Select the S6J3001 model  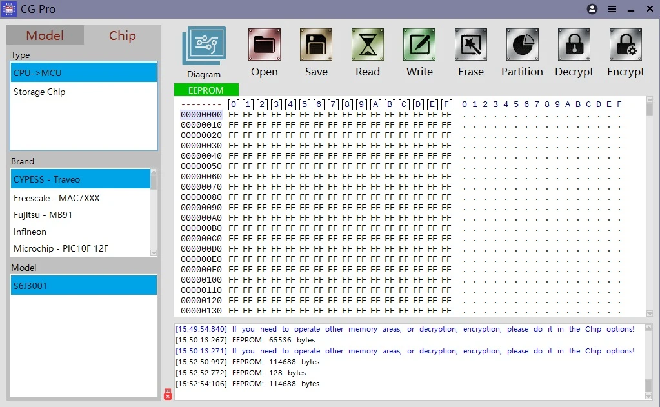click(x=84, y=285)
